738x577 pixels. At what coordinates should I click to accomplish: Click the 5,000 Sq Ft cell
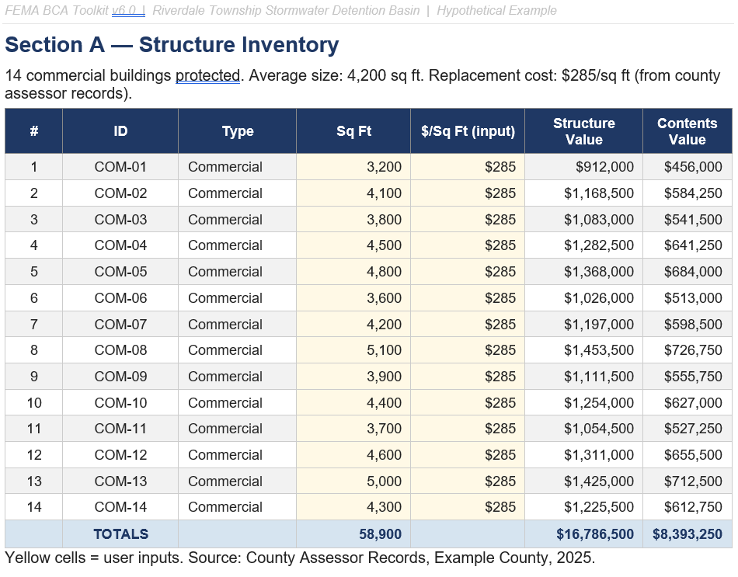pyautogui.click(x=353, y=481)
